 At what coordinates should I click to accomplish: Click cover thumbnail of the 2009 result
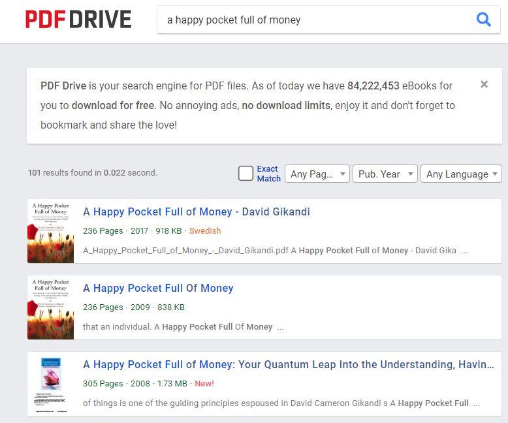point(51,307)
